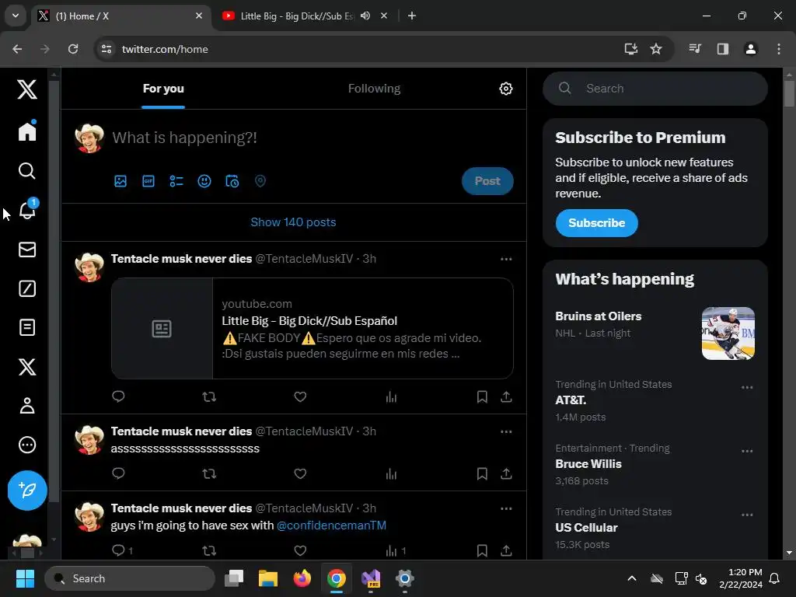This screenshot has width=796, height=597.
Task: Switch to Little Big YouTube browser tab
Action: 297,16
